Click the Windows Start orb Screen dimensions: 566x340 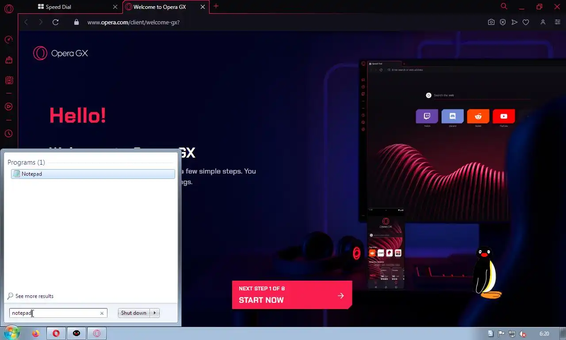point(11,333)
